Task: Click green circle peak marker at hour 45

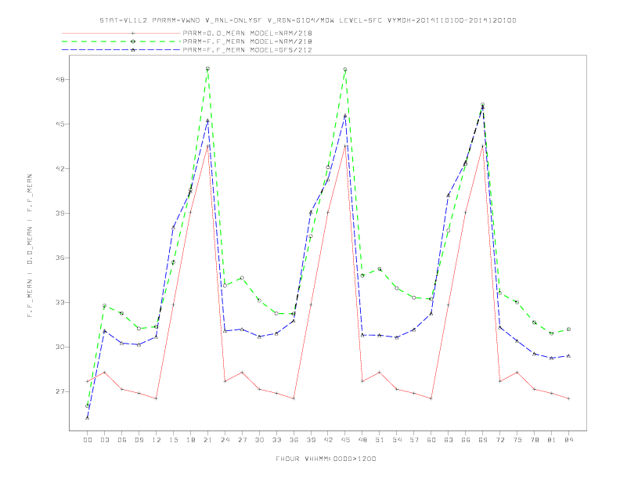Action: 345,70
